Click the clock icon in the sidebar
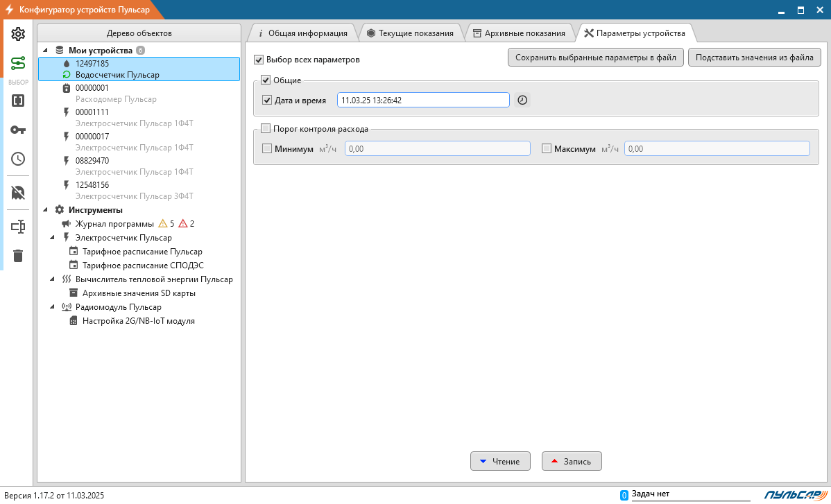Viewport: 831px width, 504px height. point(18,159)
